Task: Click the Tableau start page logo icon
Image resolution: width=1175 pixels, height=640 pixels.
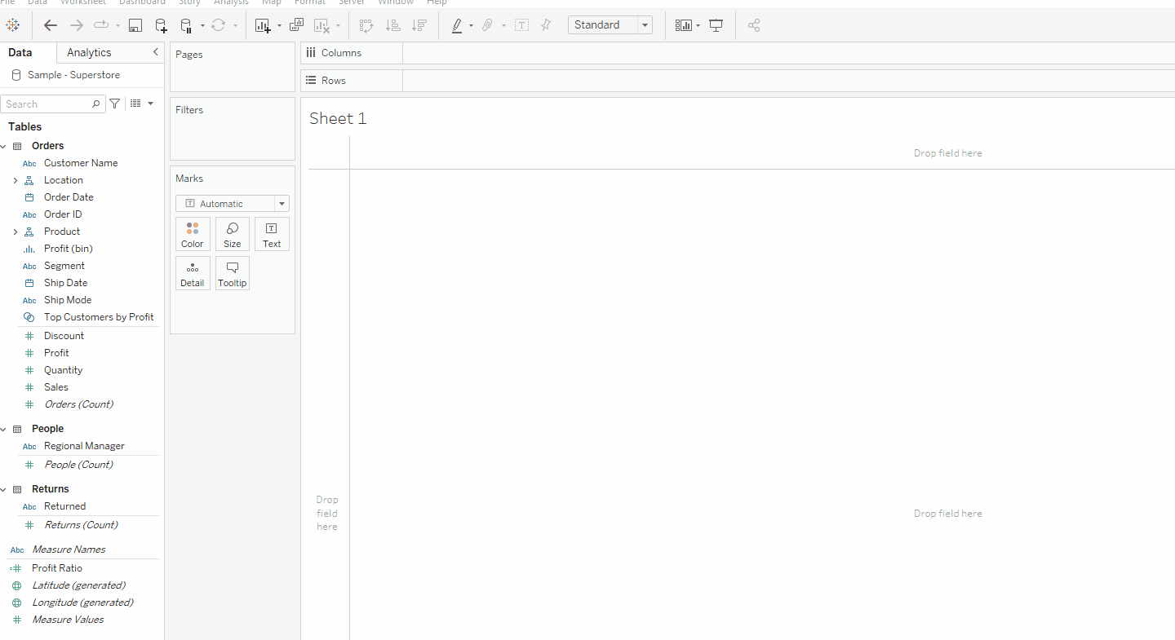Action: [13, 25]
